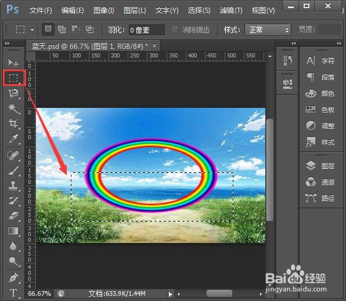Click the status bar document info icon
The height and width of the screenshot is (301, 346).
[61, 293]
